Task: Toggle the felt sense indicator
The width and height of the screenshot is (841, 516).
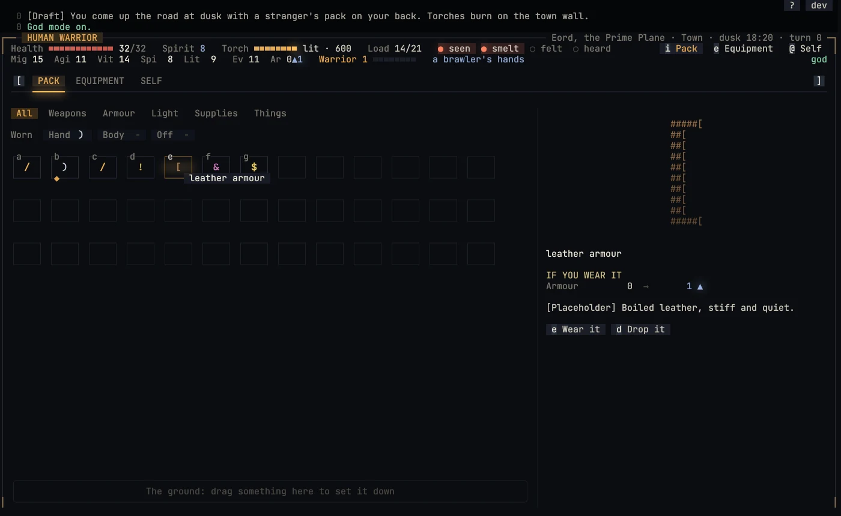Action: click(x=545, y=49)
